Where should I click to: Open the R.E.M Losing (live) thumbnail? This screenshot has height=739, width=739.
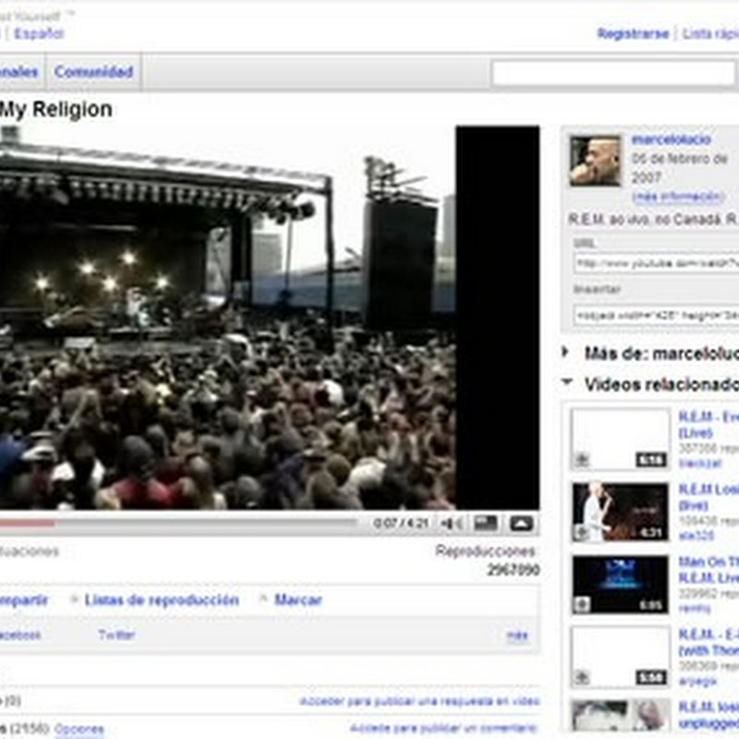(620, 512)
